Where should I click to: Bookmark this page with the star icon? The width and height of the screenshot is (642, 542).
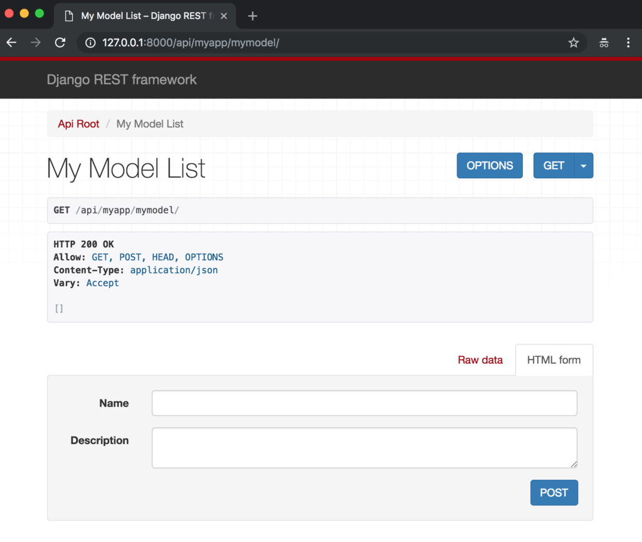pos(574,43)
